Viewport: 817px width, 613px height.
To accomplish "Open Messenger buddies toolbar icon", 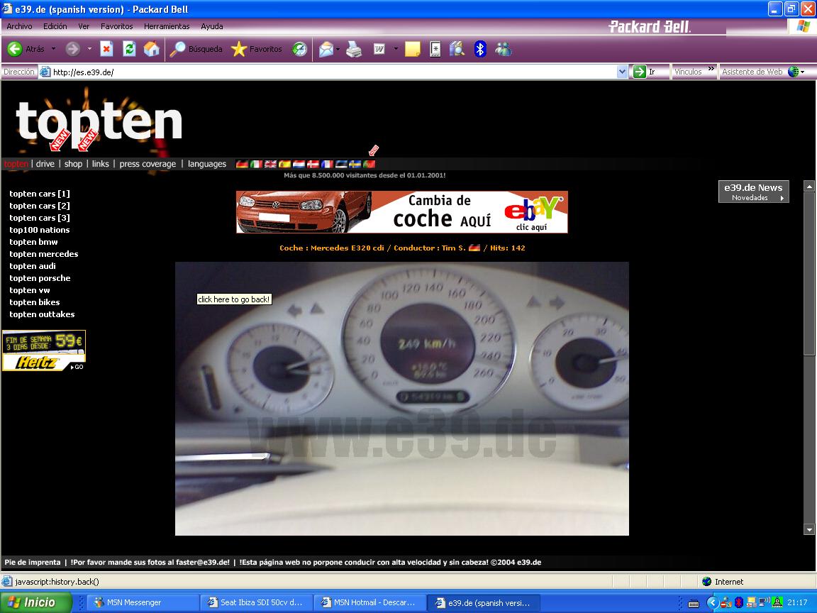I will point(504,49).
